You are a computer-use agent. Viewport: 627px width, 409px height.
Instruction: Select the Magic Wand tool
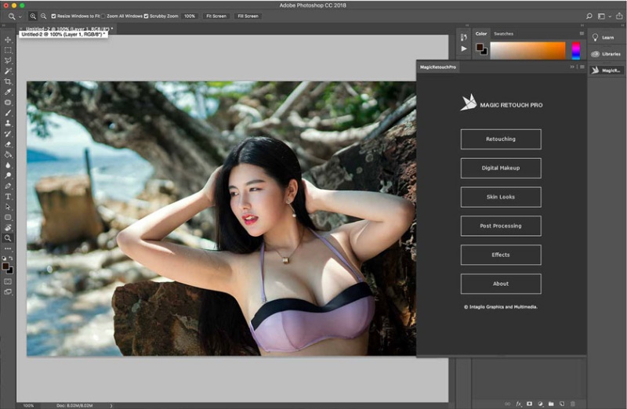[x=8, y=71]
